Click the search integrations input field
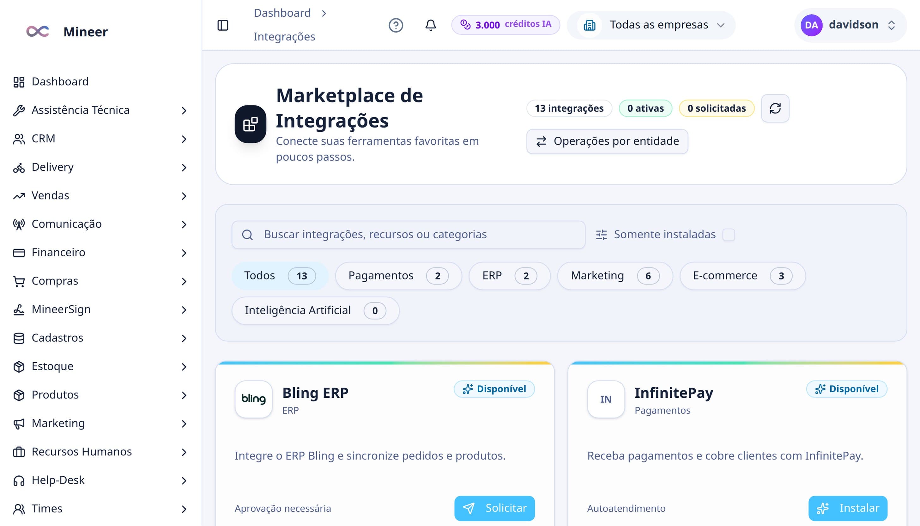The image size is (920, 526). (408, 235)
